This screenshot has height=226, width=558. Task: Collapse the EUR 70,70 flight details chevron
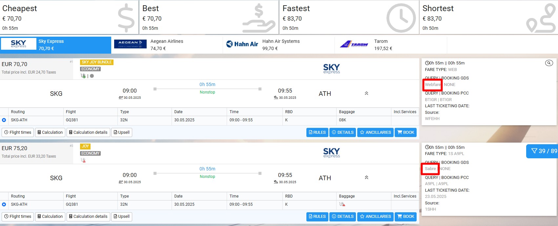[x=366, y=94]
